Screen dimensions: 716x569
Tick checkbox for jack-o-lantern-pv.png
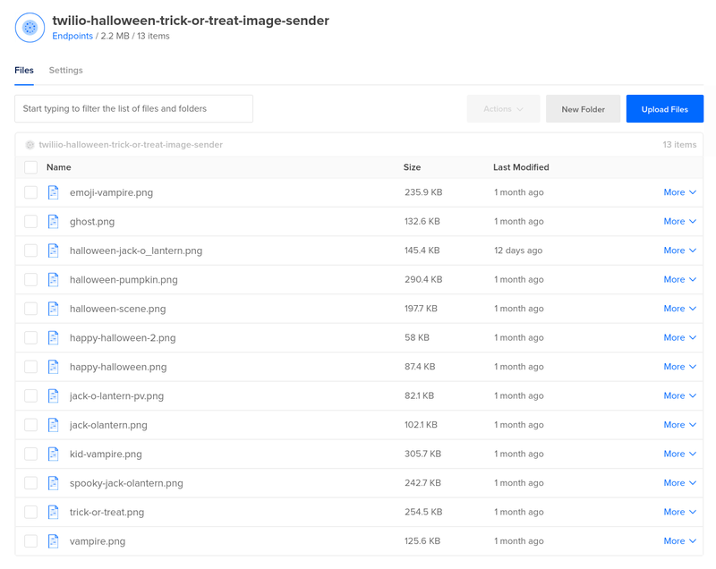pyautogui.click(x=30, y=396)
